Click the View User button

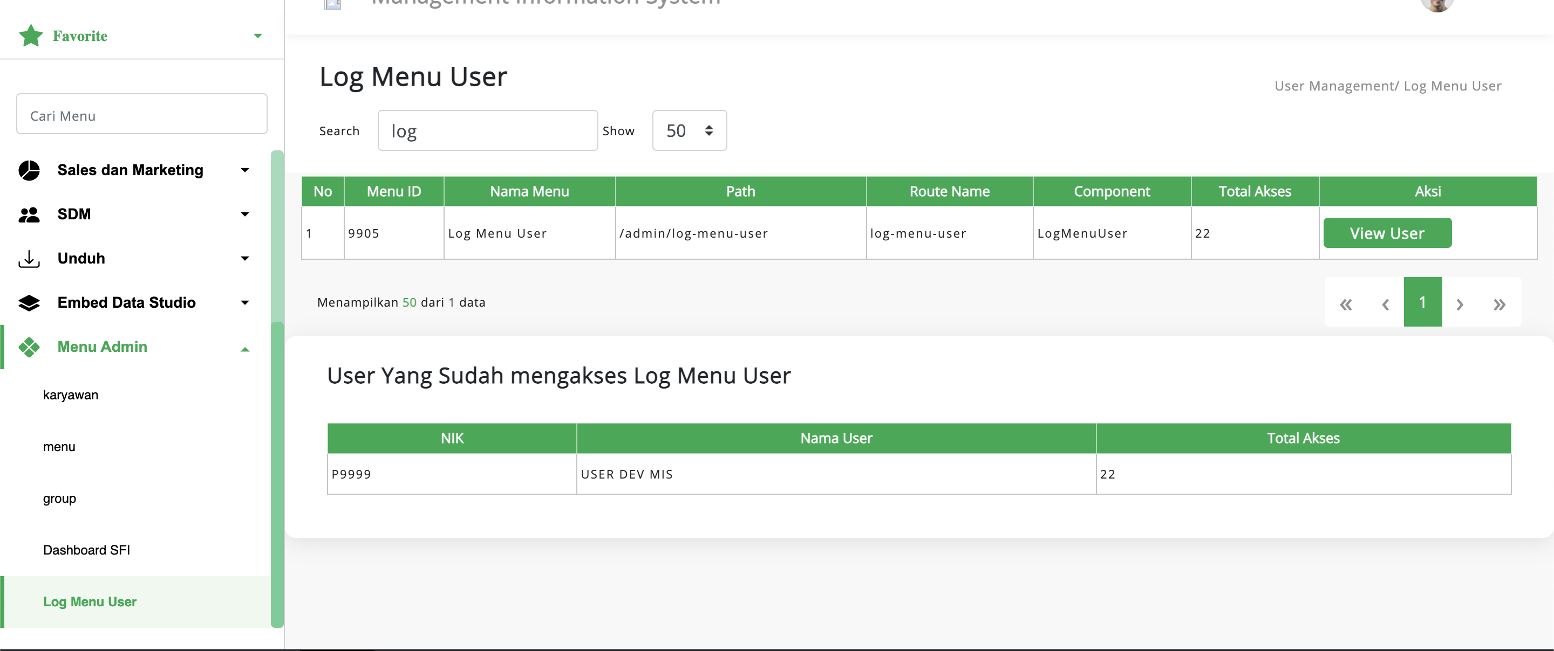click(1387, 233)
